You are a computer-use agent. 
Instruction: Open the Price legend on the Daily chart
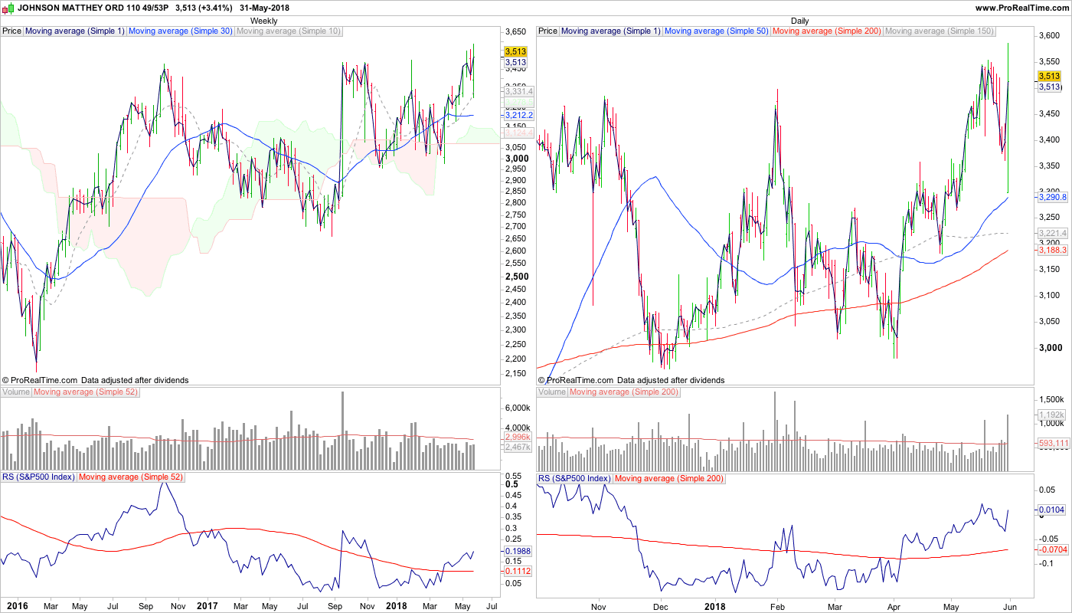(x=548, y=31)
